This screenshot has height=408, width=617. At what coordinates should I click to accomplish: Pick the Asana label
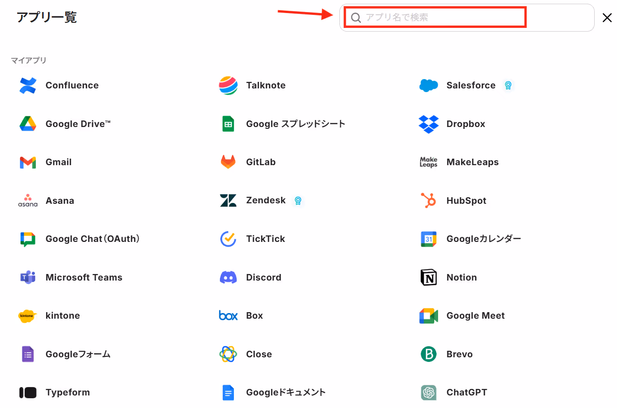coord(60,201)
